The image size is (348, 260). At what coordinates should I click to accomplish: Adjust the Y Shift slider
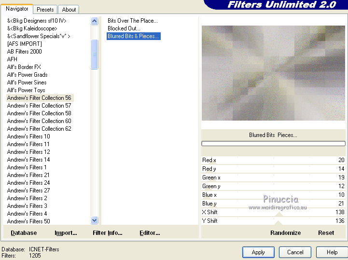click(273, 221)
